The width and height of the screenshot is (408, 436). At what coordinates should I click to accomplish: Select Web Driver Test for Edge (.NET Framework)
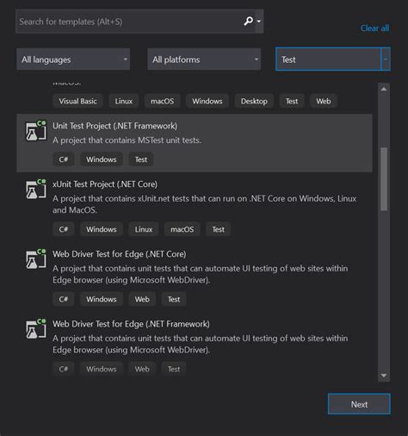(x=131, y=324)
